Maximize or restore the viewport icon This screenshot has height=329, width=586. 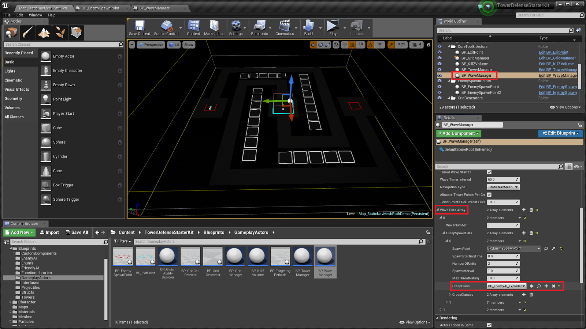coord(429,45)
